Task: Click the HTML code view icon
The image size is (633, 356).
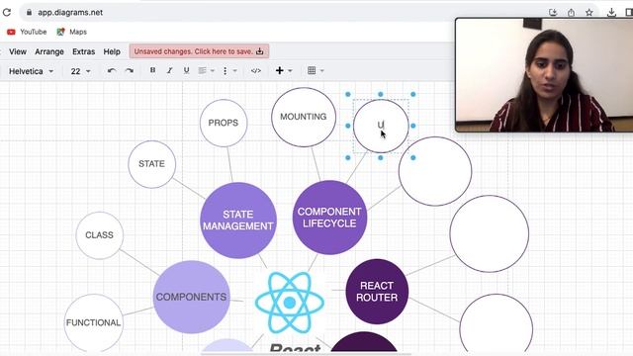Action: point(256,70)
